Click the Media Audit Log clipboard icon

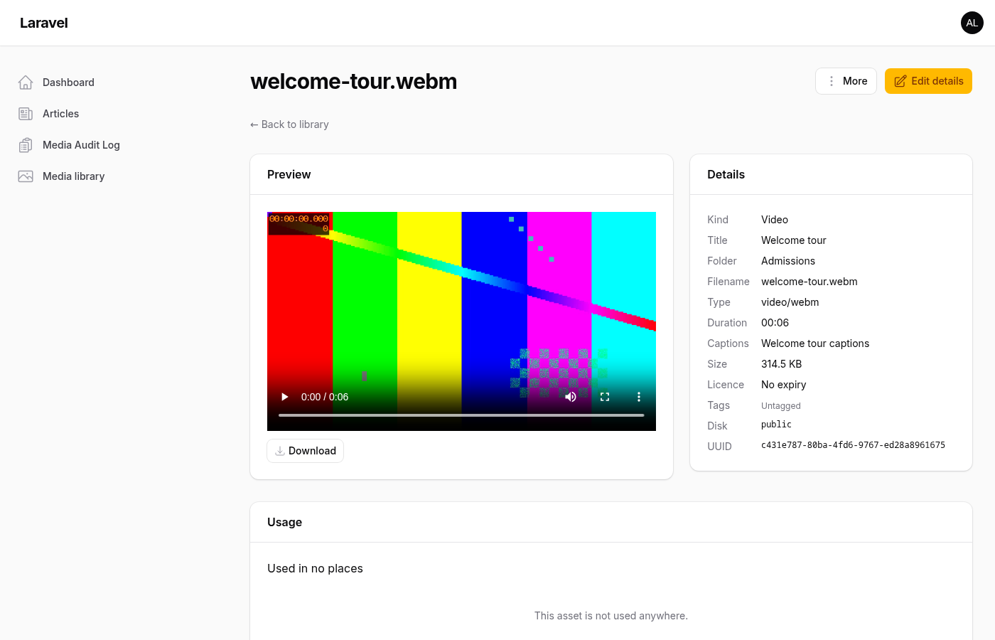pos(26,145)
